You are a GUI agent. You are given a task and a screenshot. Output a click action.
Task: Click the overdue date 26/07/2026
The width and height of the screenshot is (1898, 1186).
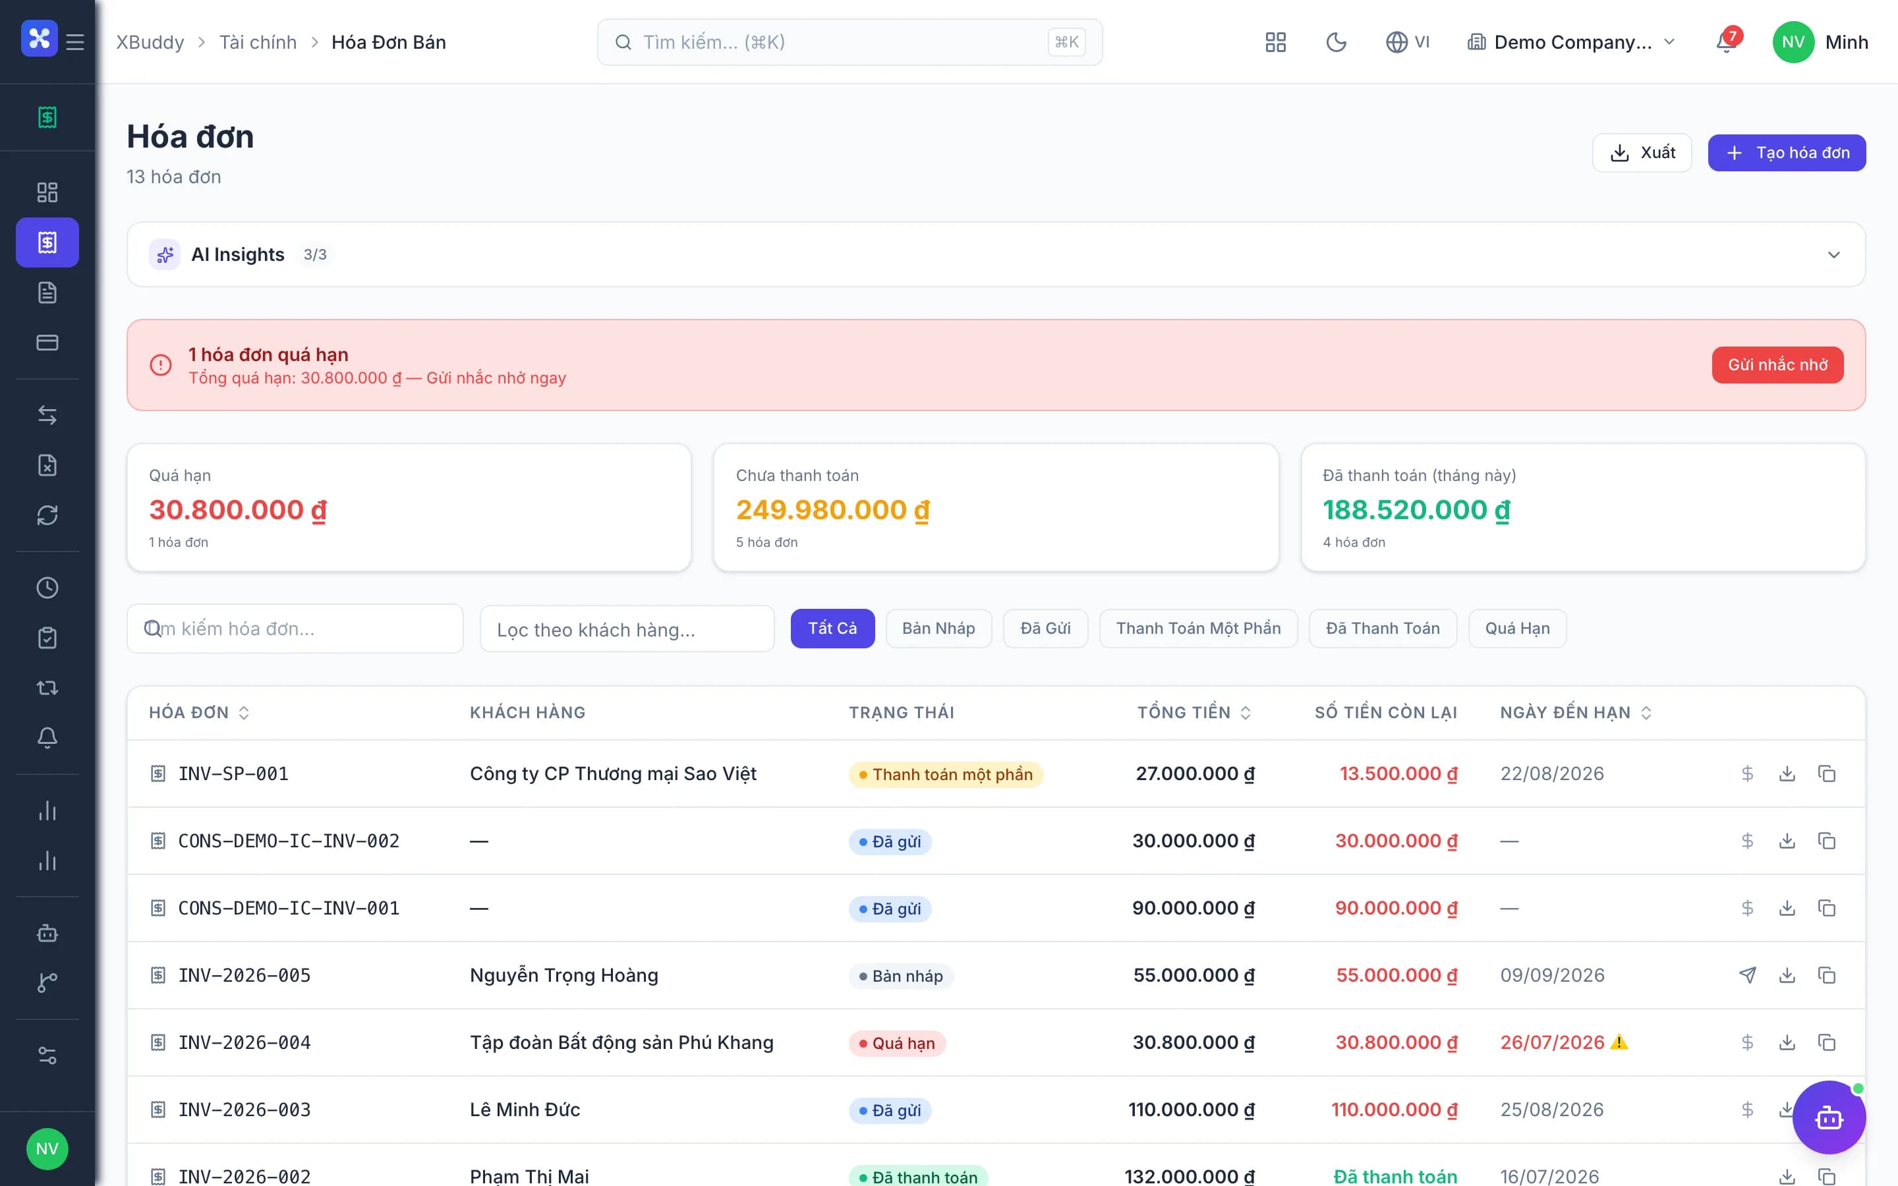1552,1043
